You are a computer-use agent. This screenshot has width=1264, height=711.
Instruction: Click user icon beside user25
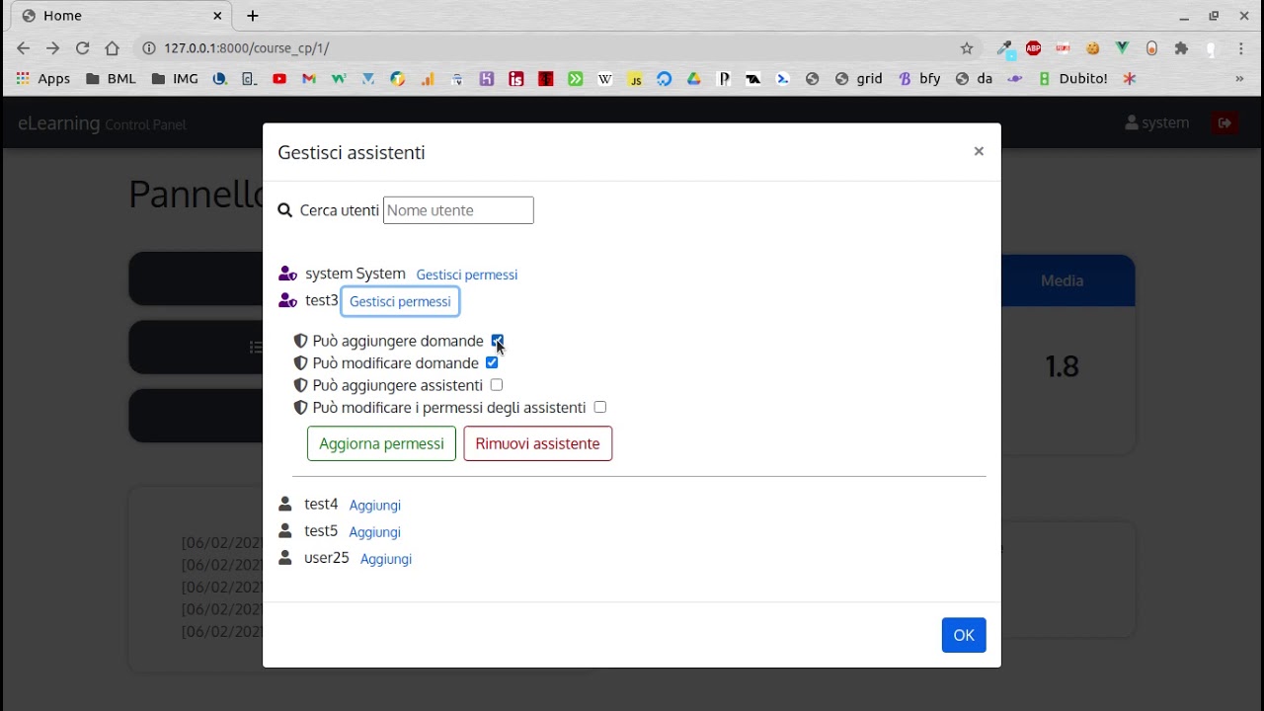285,558
